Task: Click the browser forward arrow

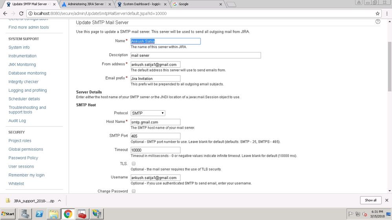Action: click(13, 13)
